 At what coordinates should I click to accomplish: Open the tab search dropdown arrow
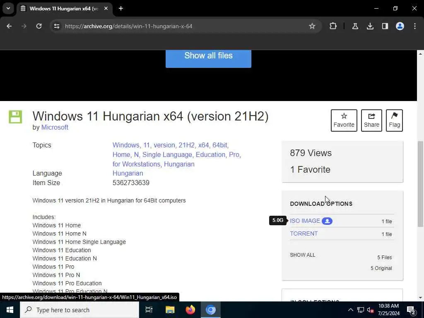[8, 8]
